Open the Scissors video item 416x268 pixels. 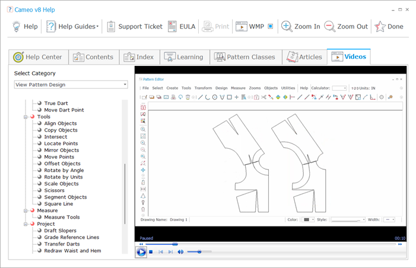[54, 190]
